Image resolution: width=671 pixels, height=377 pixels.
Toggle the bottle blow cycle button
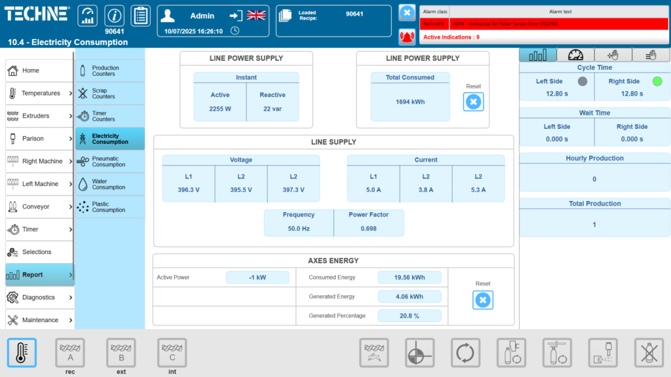[x=511, y=353]
